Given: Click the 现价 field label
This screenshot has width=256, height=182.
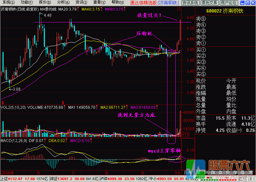Looking at the screenshot, I should (201, 81).
